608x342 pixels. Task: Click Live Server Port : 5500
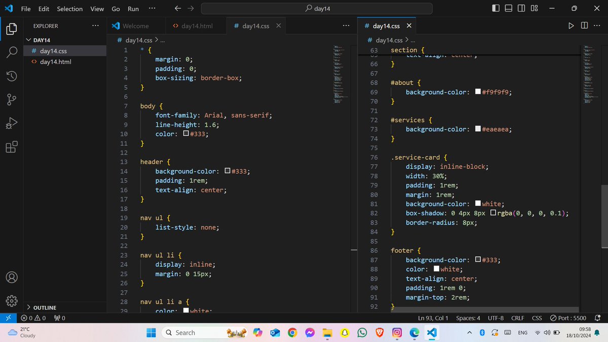tap(568, 318)
